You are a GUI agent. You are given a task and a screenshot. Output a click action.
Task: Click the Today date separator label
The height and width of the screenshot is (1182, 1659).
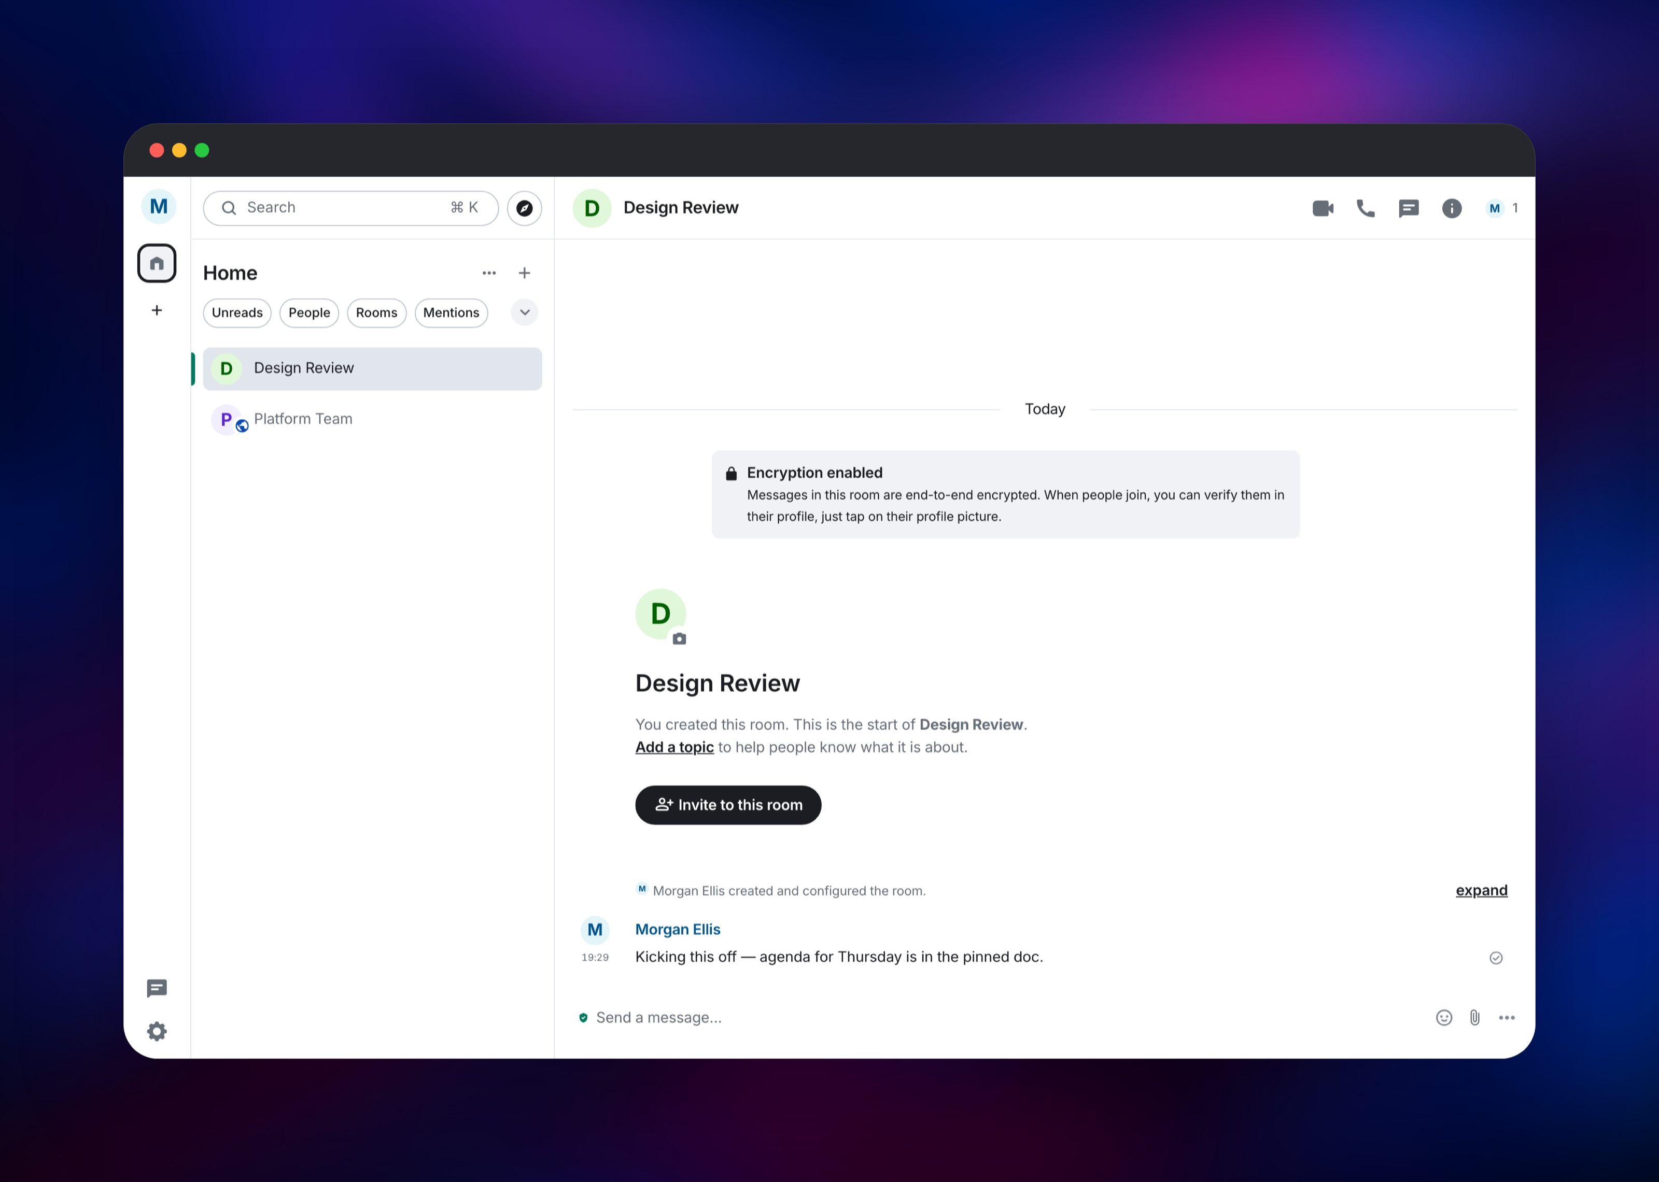click(1045, 409)
